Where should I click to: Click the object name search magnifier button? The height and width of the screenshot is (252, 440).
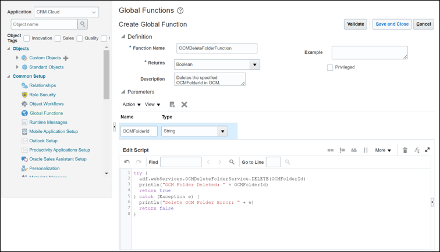coord(83,24)
